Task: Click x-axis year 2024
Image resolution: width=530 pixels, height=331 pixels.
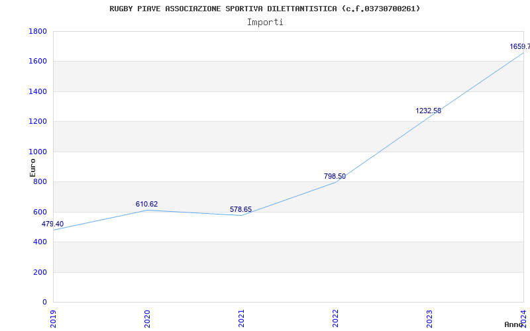Action: (x=523, y=319)
